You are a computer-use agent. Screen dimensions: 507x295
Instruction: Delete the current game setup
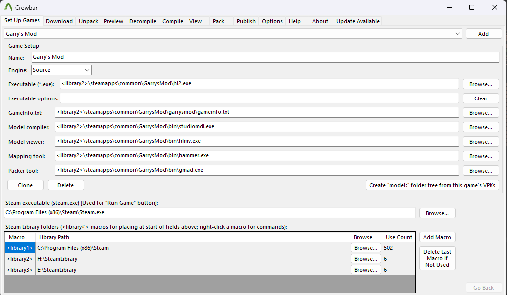pyautogui.click(x=66, y=185)
